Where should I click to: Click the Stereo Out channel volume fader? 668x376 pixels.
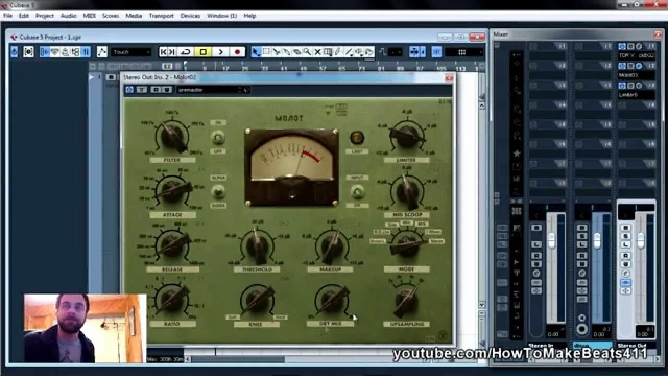(640, 240)
